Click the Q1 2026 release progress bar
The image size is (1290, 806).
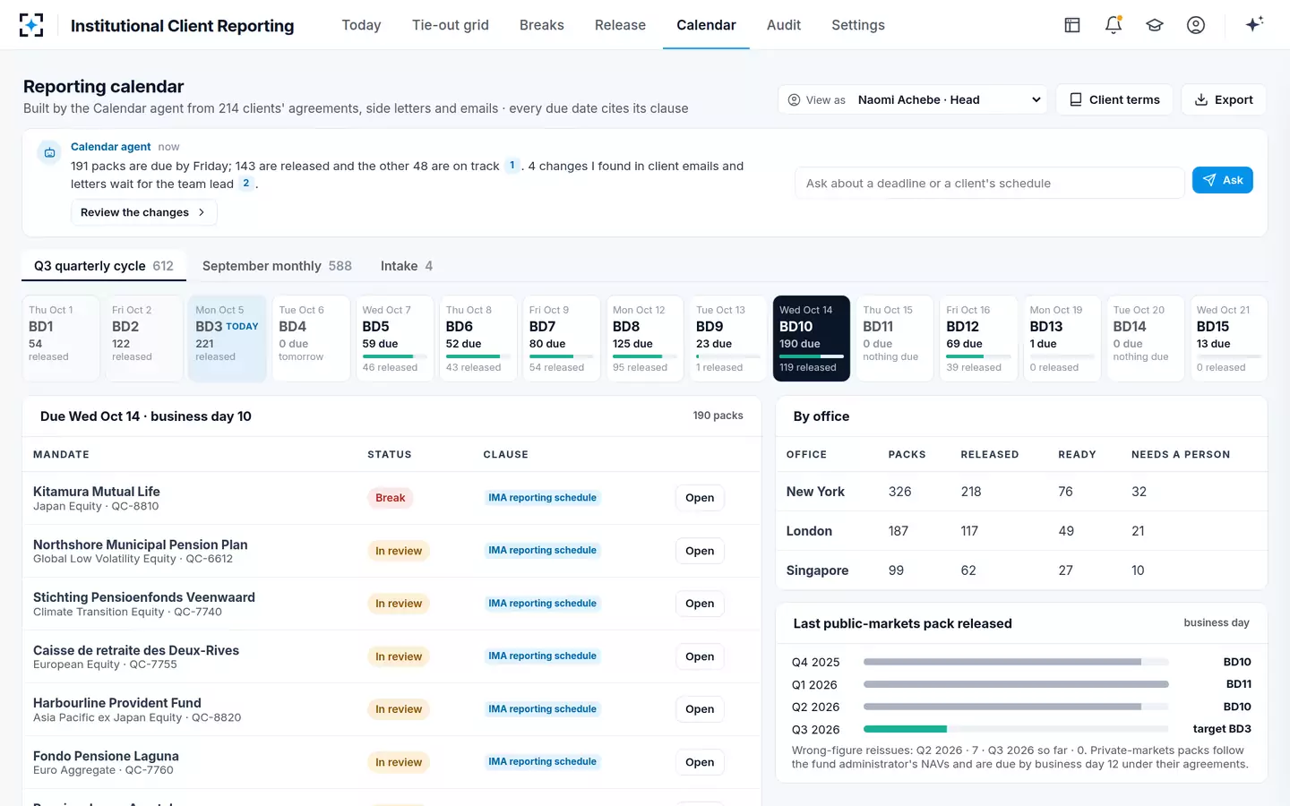click(1016, 684)
